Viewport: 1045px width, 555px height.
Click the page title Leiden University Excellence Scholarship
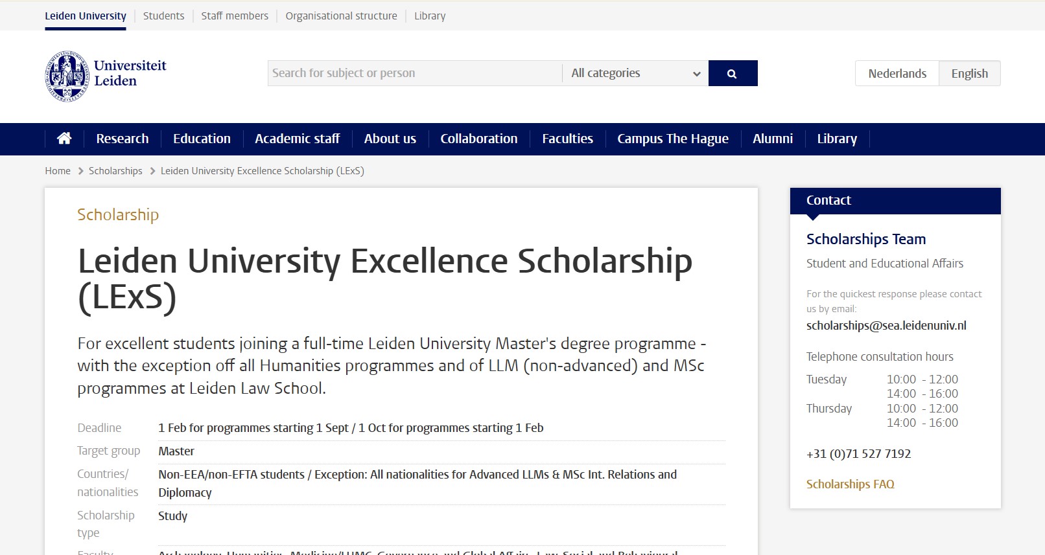(385, 279)
